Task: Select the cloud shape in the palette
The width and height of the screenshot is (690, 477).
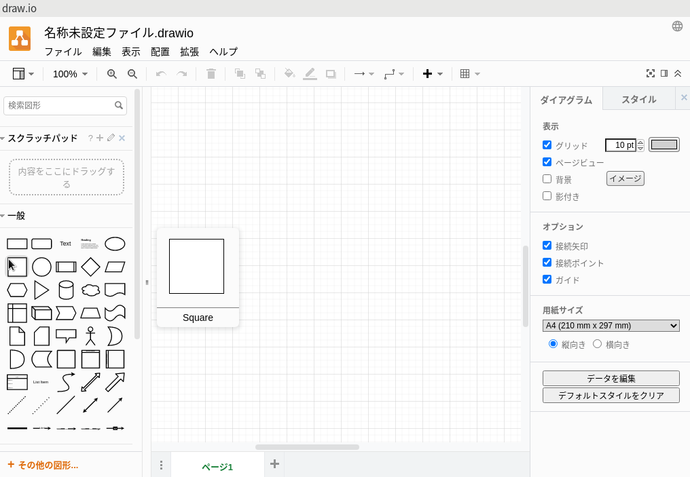Action: 90,290
